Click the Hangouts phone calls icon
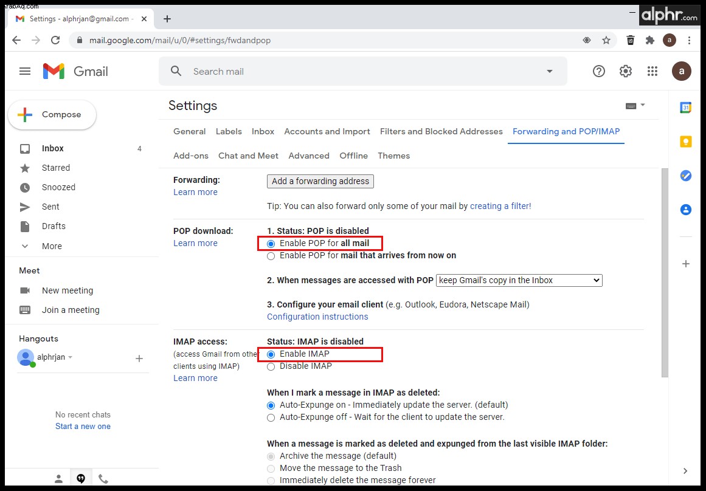The image size is (706, 491). point(103,479)
